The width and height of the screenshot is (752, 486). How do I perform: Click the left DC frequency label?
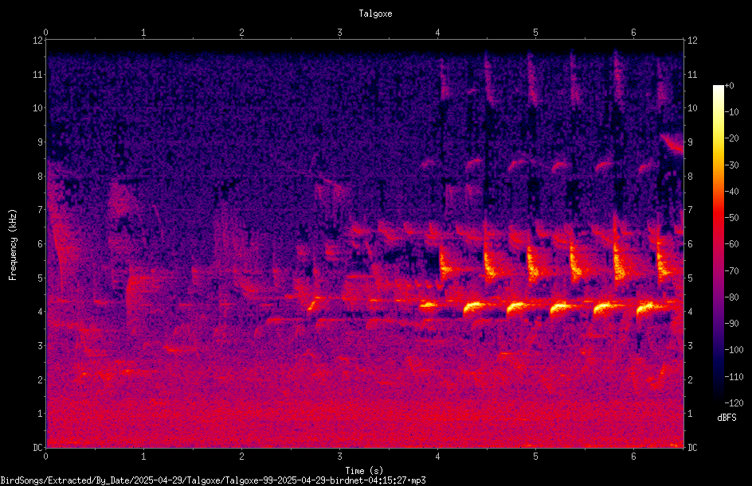click(38, 448)
